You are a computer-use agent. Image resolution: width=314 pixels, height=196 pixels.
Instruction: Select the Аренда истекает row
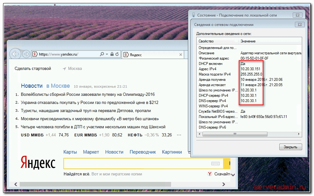[249, 85]
